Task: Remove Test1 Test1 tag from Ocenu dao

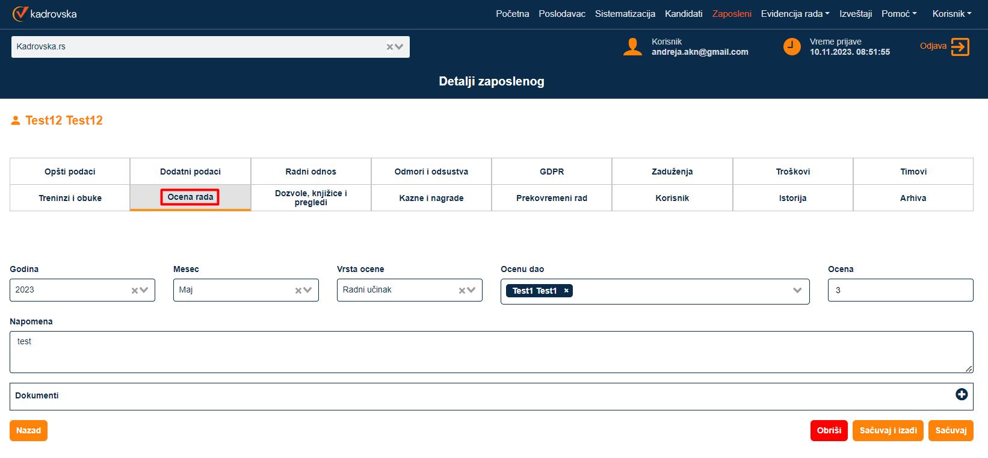Action: coord(566,291)
